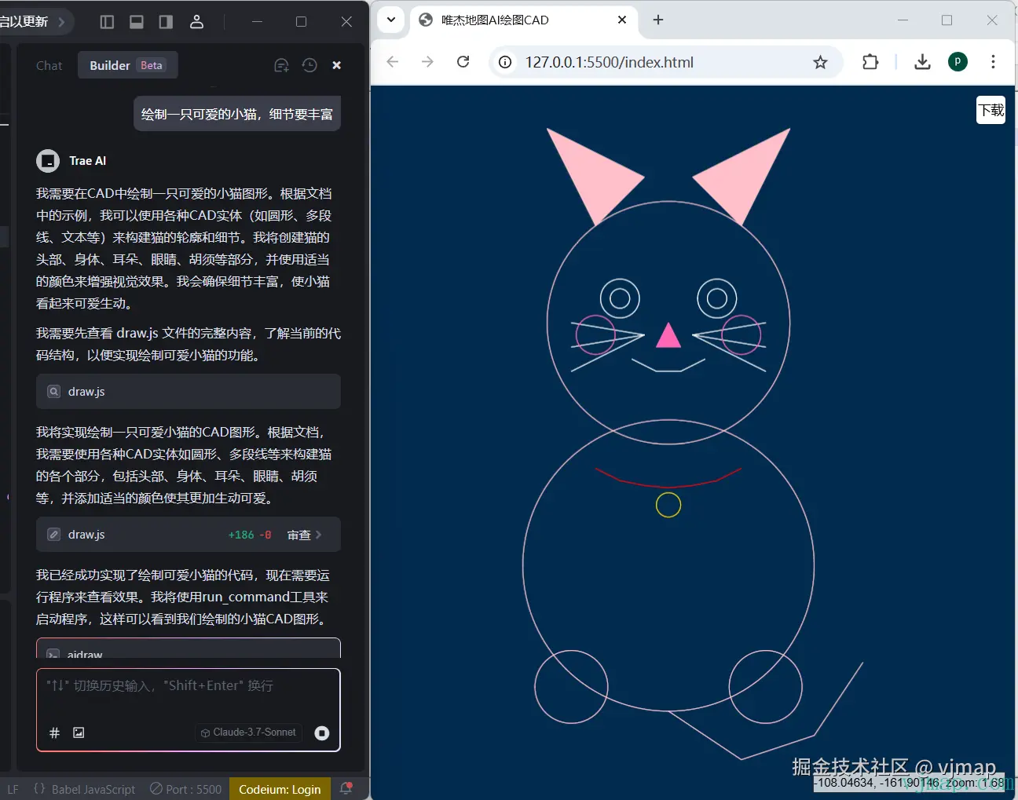Screen dimensions: 1018x800
Task: Click the address bar URL 127.0.0.1:5500
Action: tap(610, 62)
